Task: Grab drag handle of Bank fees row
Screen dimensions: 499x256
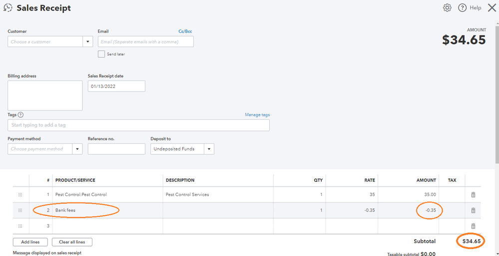Action: (x=20, y=210)
